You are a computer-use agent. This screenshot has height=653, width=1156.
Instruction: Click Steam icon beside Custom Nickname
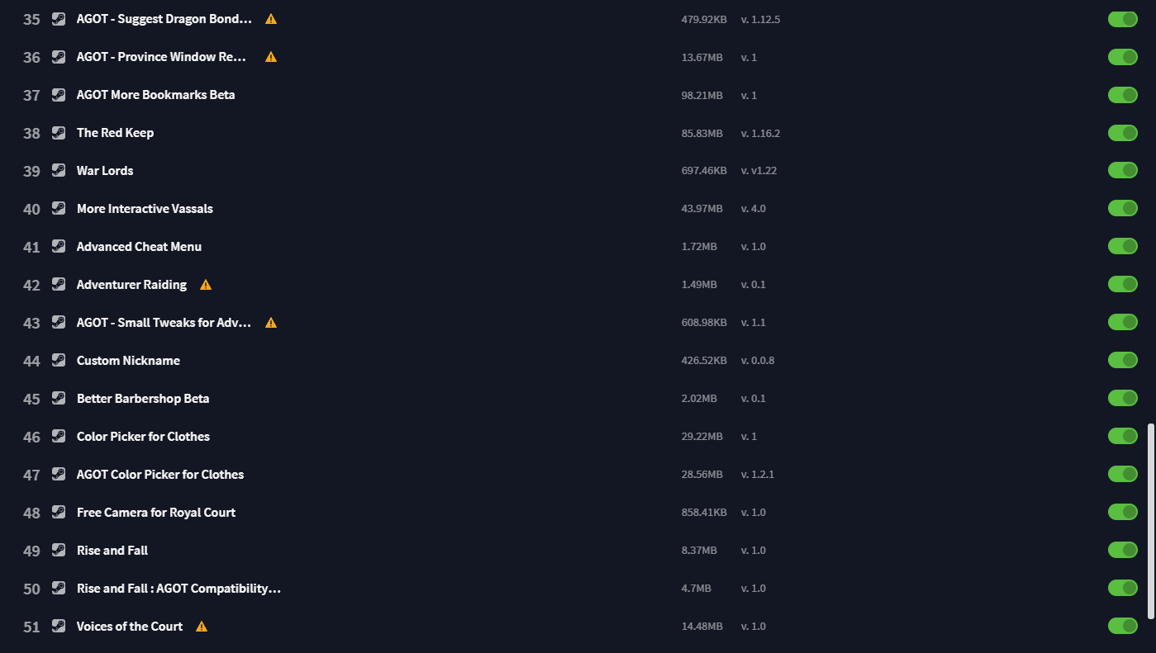click(x=59, y=360)
